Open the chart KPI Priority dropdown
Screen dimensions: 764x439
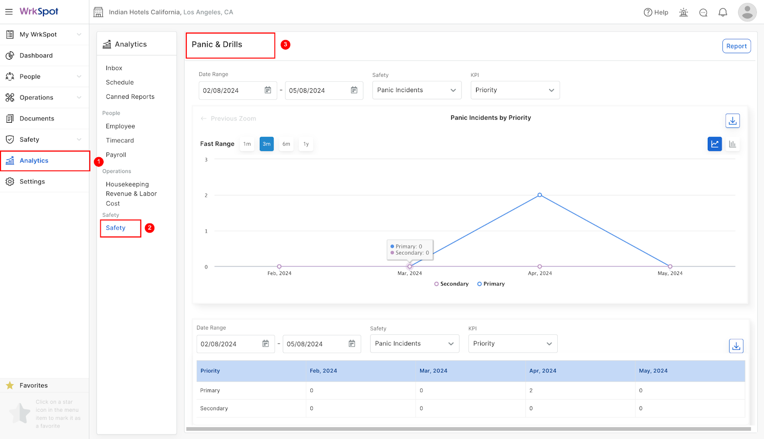coord(515,90)
